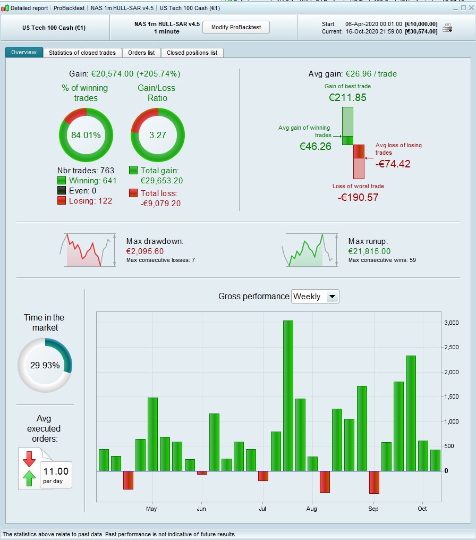The width and height of the screenshot is (476, 540).
Task: Open the Weekly gross performance dropdown
Action: (315, 297)
